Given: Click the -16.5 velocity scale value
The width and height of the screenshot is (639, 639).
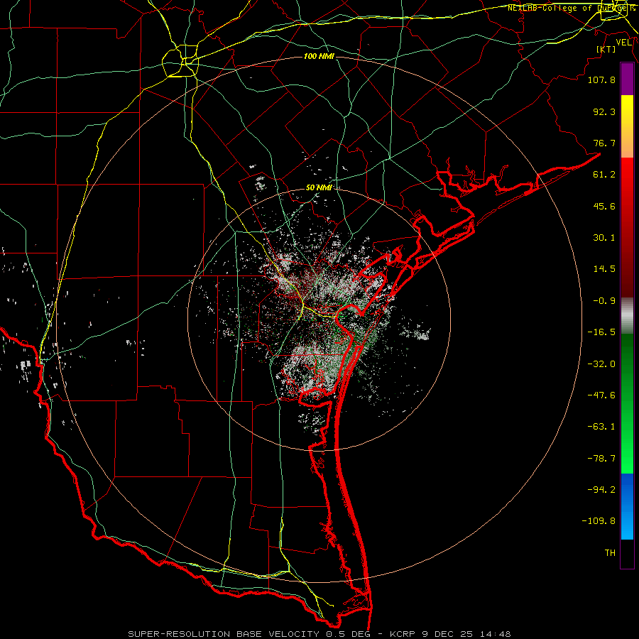Looking at the screenshot, I should pos(601,332).
